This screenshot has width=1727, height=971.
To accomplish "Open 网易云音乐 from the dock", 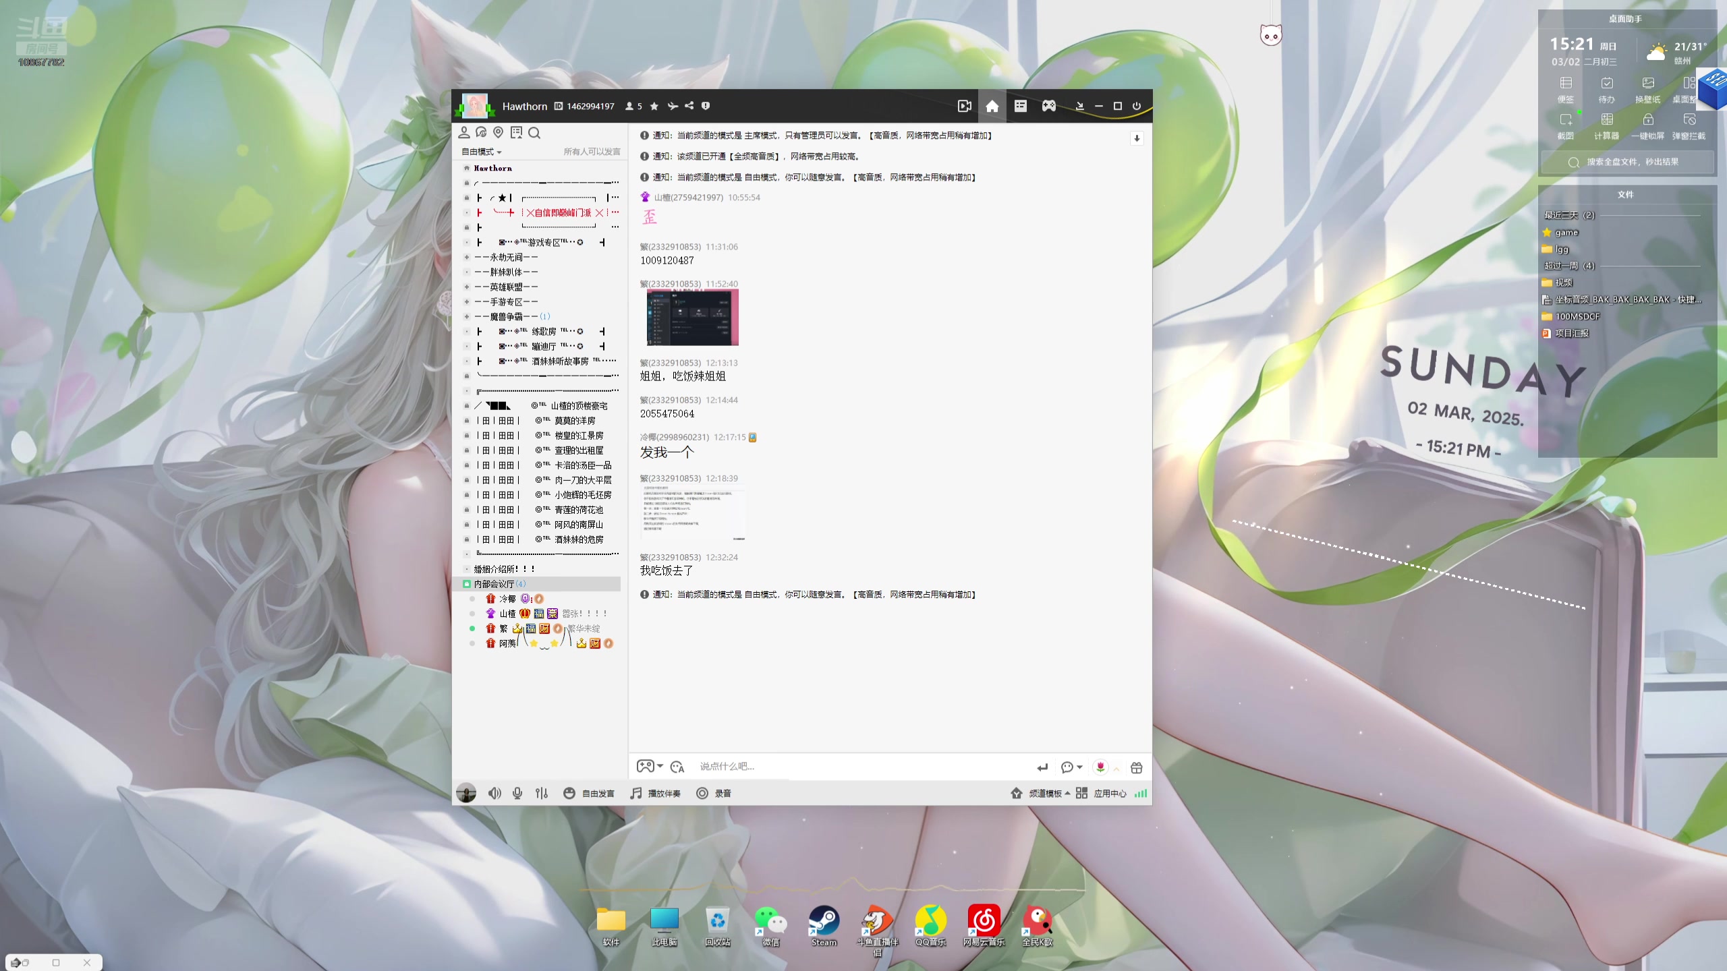I will (x=984, y=926).
